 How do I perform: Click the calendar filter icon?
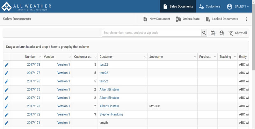click(x=213, y=33)
